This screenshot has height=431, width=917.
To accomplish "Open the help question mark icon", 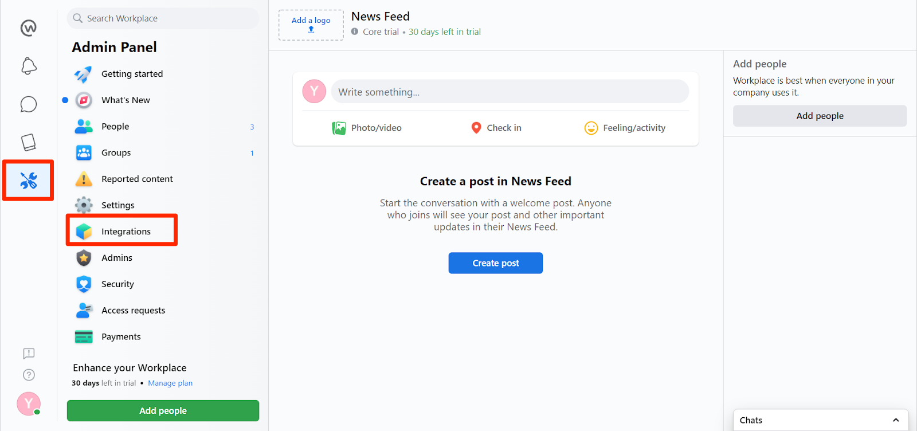I will click(29, 375).
